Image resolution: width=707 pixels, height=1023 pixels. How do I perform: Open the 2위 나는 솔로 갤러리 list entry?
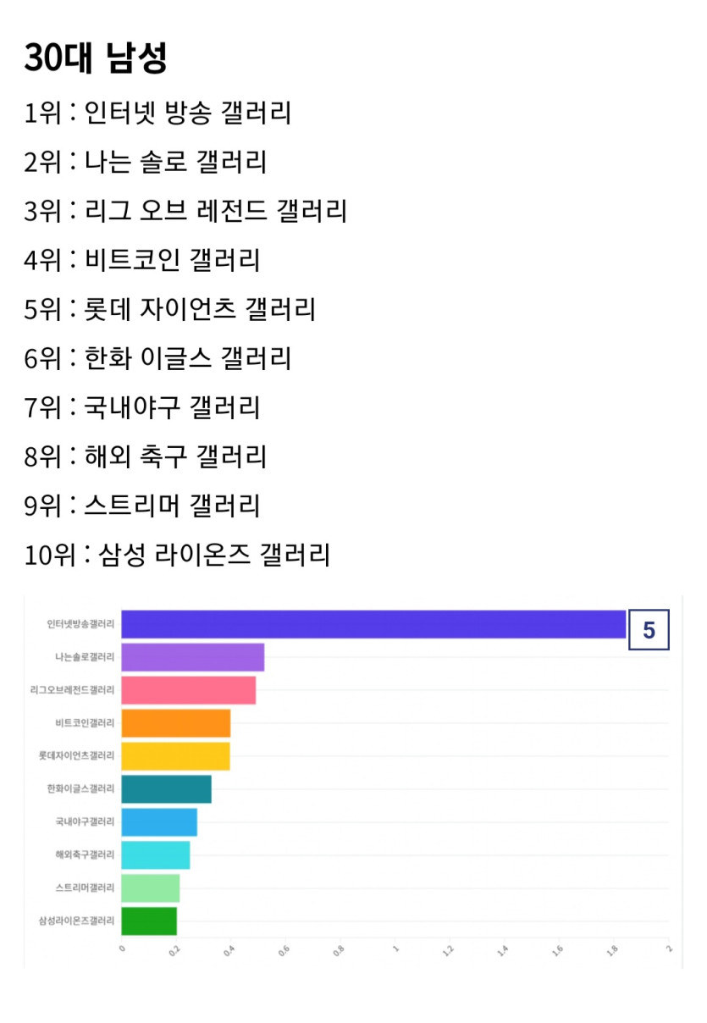pyautogui.click(x=146, y=162)
